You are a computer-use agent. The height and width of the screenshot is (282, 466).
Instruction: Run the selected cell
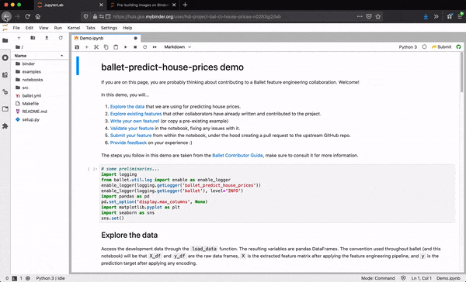click(125, 46)
